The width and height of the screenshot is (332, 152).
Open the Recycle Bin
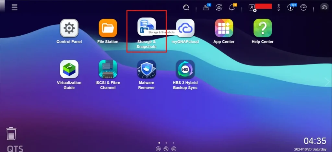[11, 134]
